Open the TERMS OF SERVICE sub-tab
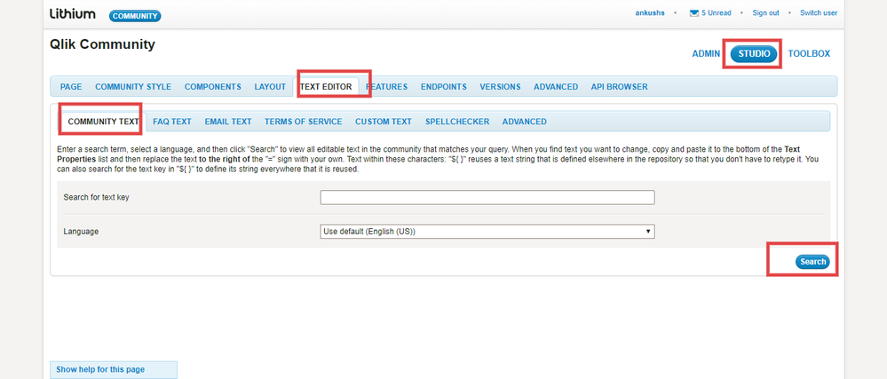 coord(303,122)
